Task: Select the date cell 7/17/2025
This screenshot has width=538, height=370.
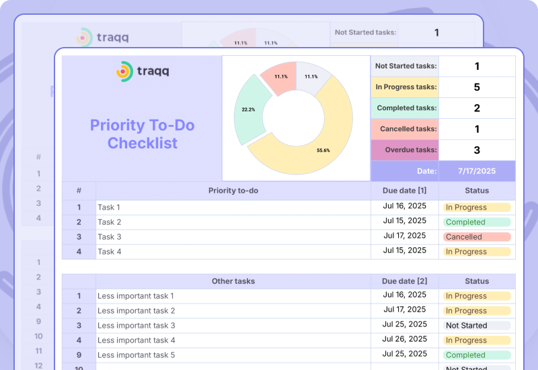Action: (x=477, y=171)
